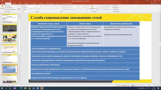The height and width of the screenshot is (90, 161).
Task: Open Word from the taskbar
Action: [33, 88]
